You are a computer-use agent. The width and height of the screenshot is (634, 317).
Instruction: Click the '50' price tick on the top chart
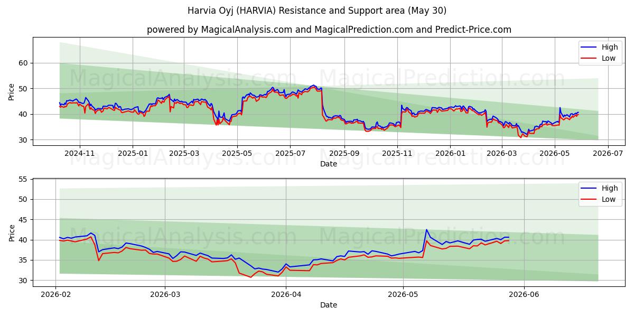coord(24,89)
